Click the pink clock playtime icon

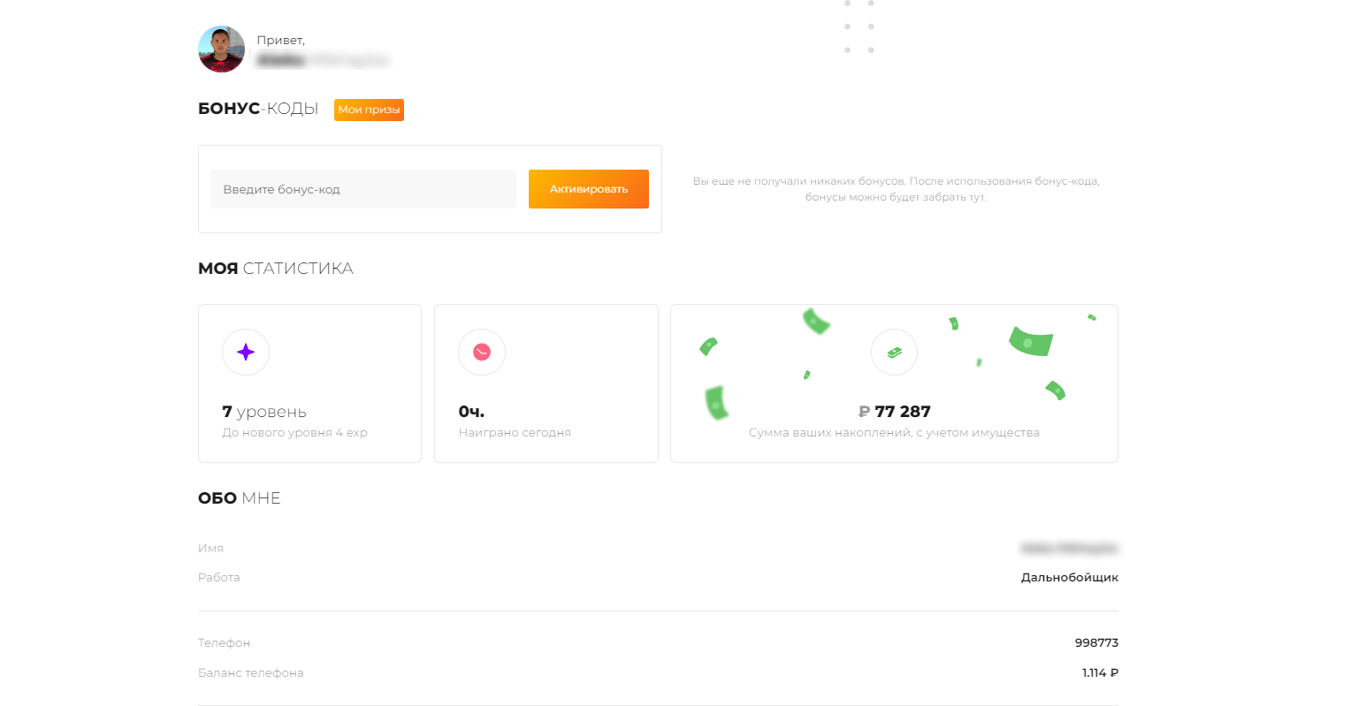click(482, 352)
